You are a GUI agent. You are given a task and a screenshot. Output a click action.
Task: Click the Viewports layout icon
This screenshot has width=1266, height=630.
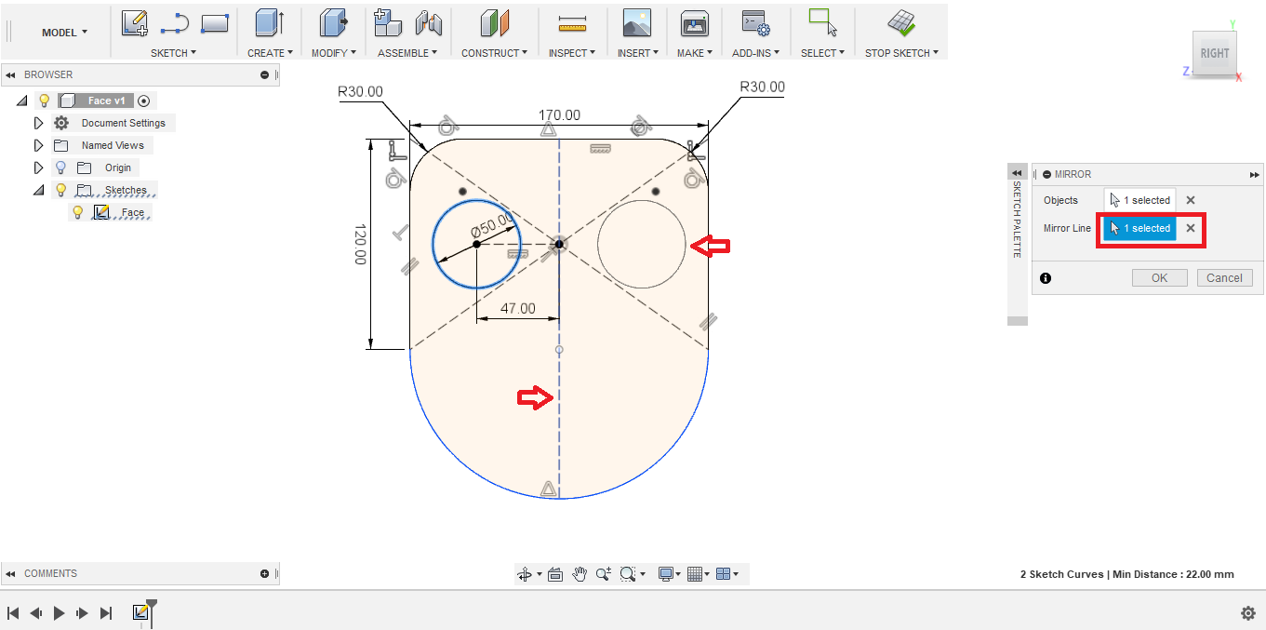click(x=724, y=574)
